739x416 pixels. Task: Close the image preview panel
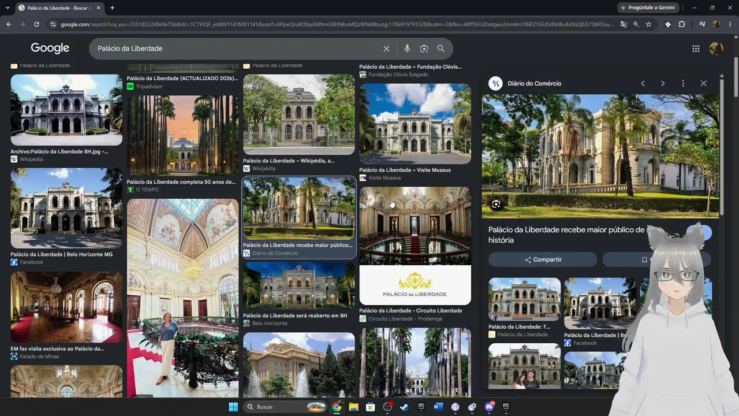(703, 83)
